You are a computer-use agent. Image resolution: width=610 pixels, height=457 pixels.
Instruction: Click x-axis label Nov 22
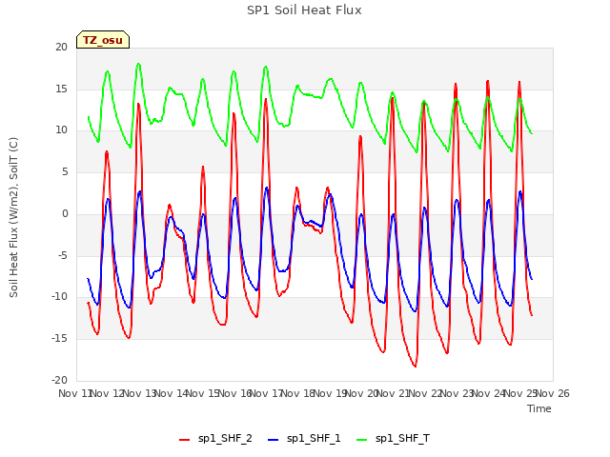[x=425, y=393]
